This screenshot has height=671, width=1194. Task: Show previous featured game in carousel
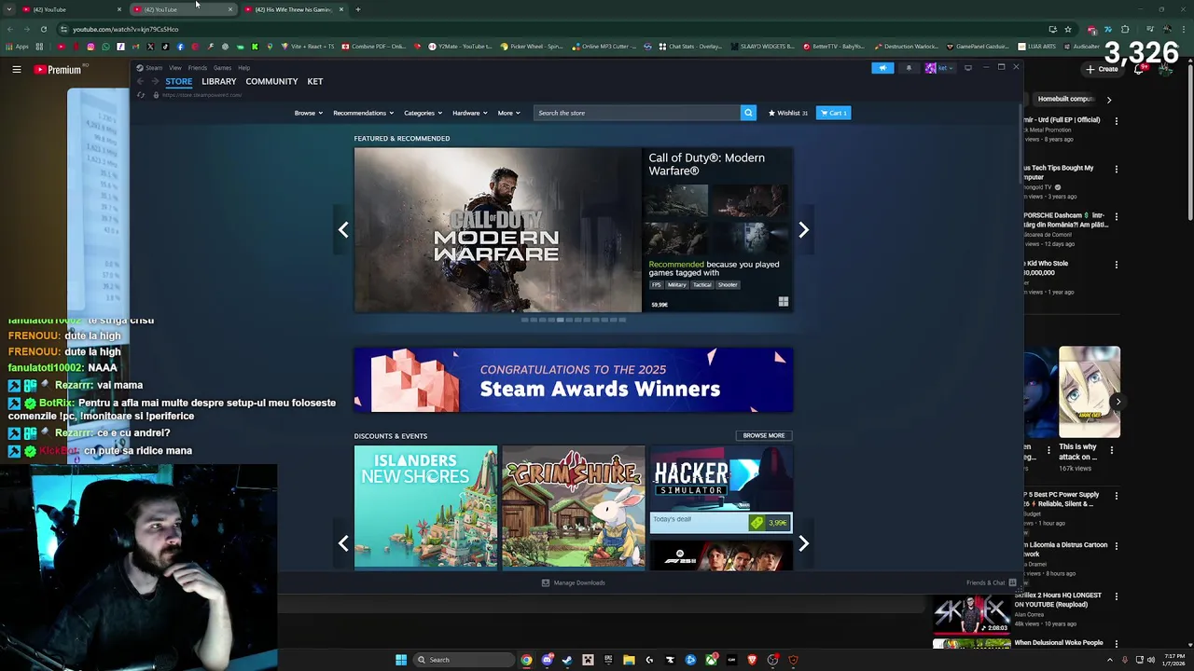[x=343, y=230]
